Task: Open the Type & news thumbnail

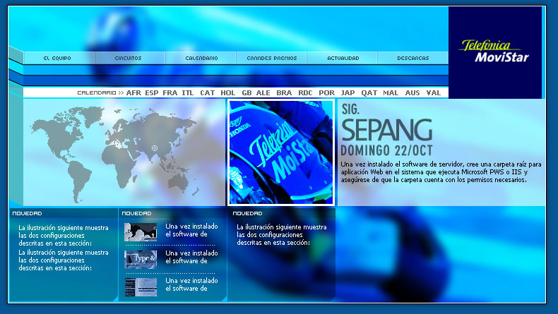Action: pos(141,259)
